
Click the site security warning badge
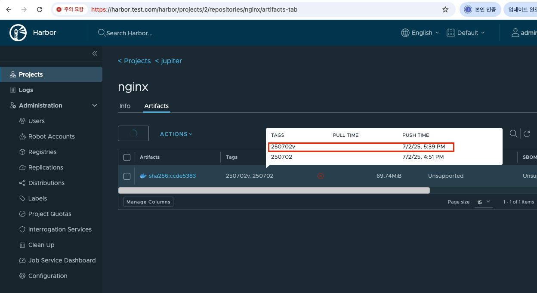pyautogui.click(x=71, y=9)
